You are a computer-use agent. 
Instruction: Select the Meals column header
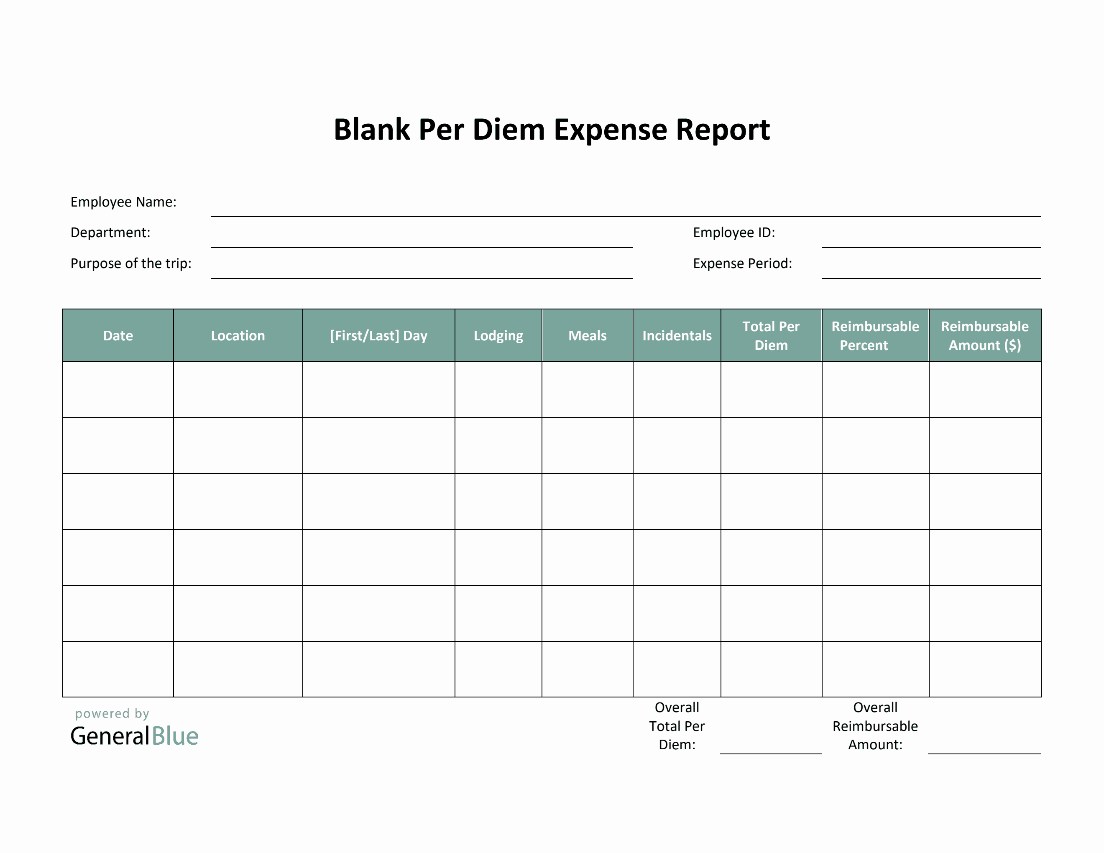point(587,335)
